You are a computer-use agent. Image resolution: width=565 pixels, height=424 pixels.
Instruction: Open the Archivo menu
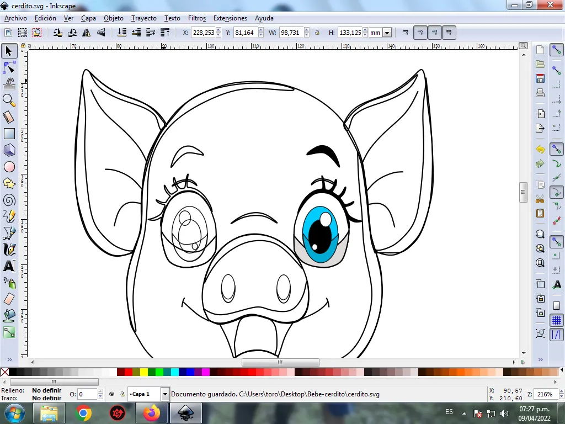point(15,18)
